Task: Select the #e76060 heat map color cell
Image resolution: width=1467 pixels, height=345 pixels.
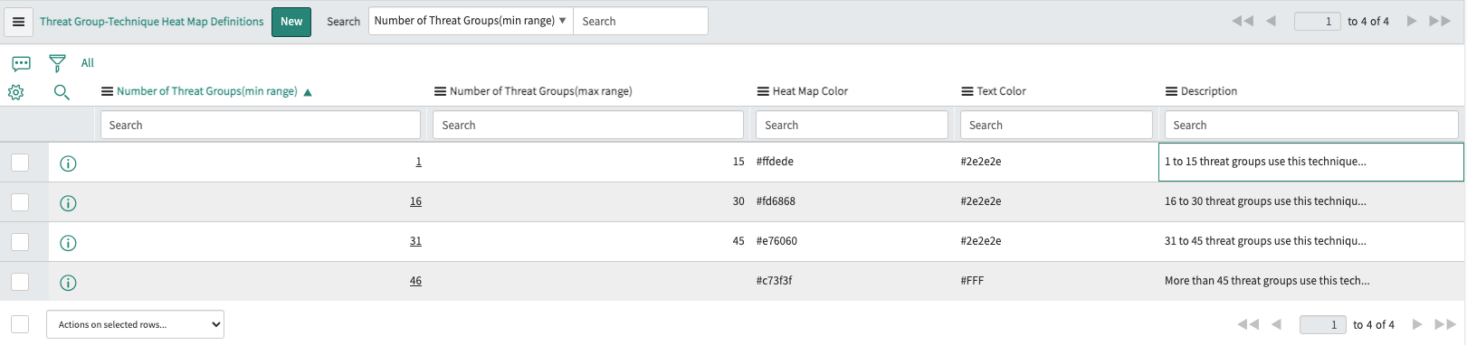Action: 852,241
